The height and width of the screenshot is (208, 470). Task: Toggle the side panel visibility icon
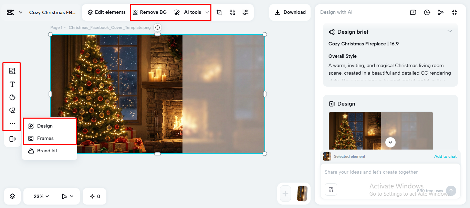point(12,139)
